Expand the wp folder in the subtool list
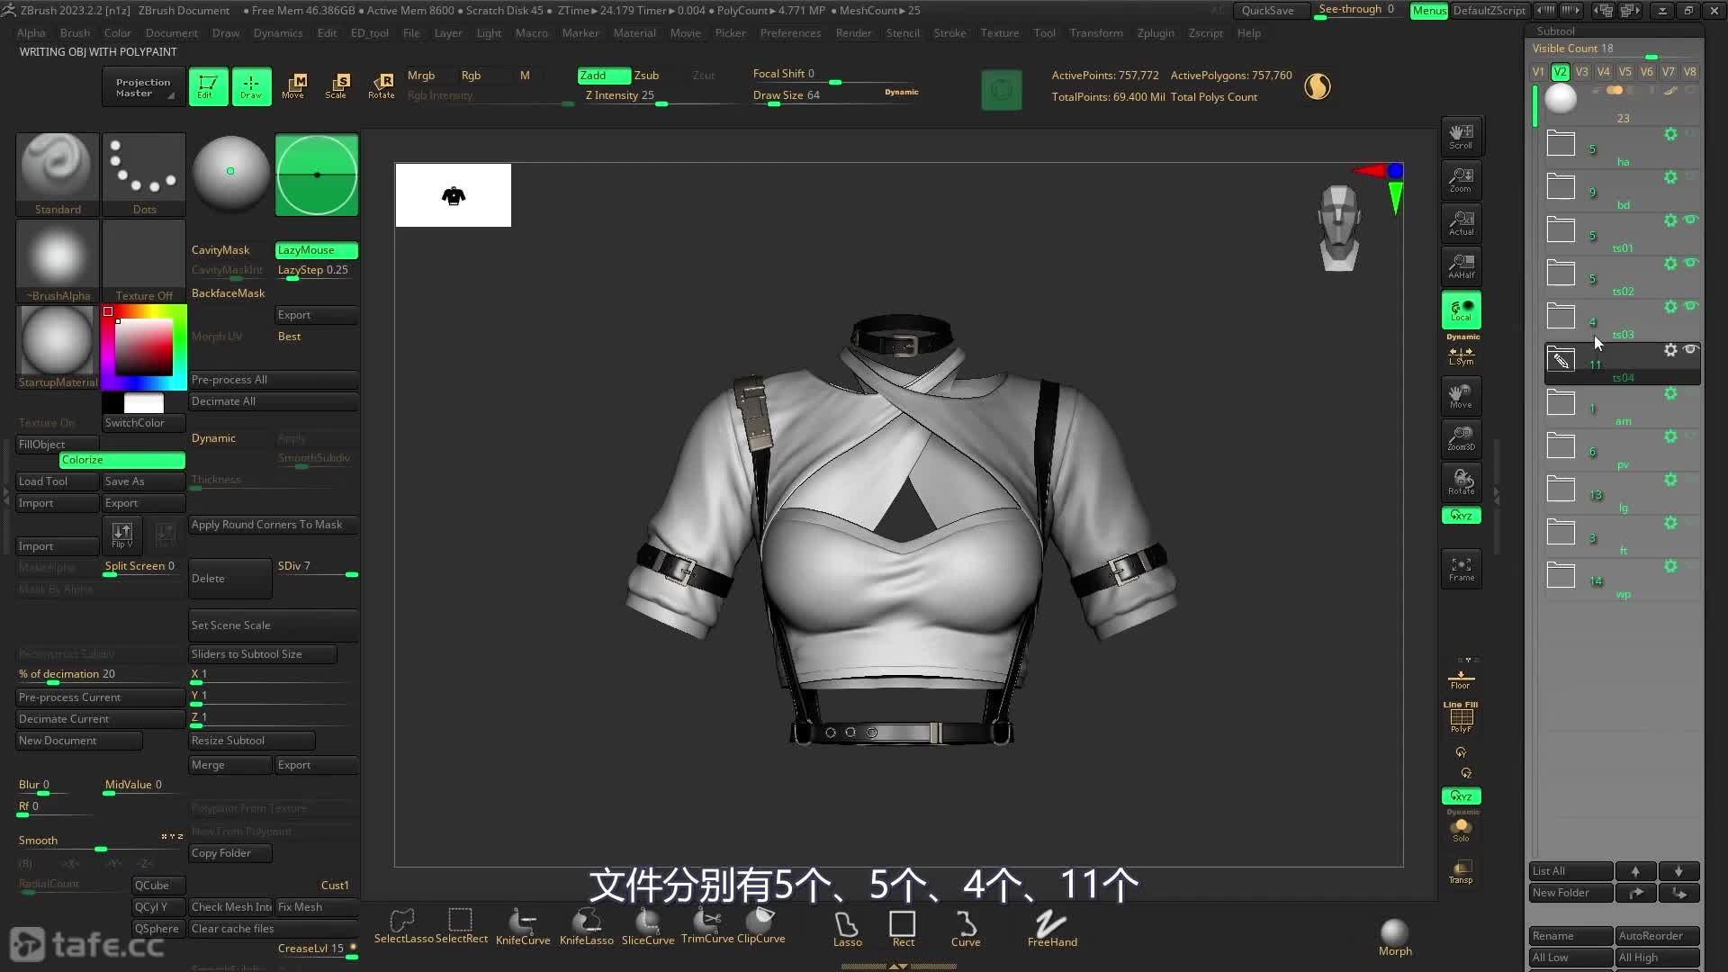 (1561, 576)
